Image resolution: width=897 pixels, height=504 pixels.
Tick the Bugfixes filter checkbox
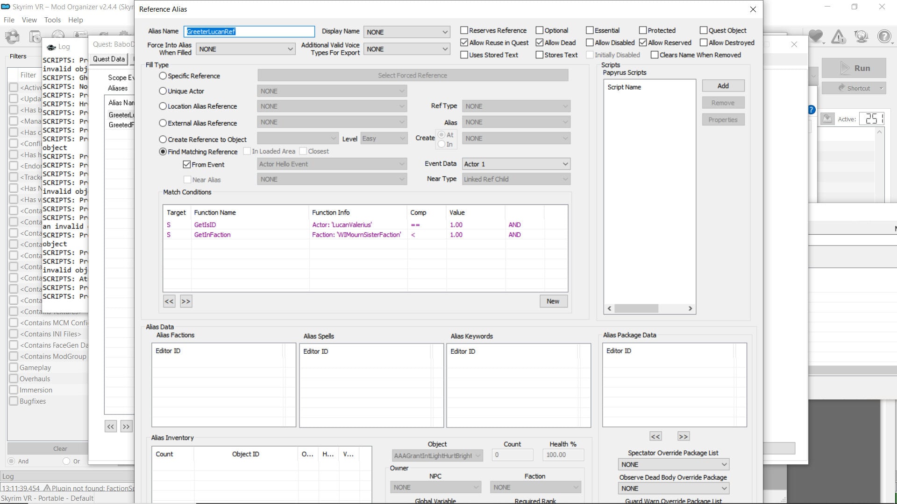click(14, 401)
